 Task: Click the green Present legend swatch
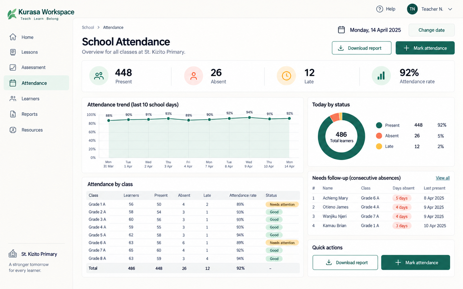[x=379, y=125]
